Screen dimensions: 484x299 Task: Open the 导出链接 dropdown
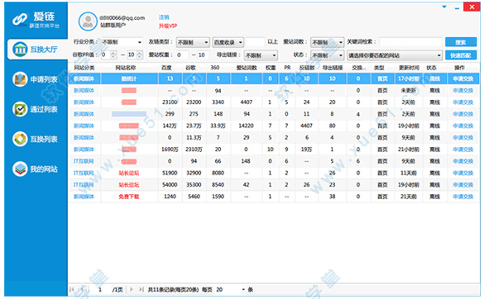(x=261, y=55)
